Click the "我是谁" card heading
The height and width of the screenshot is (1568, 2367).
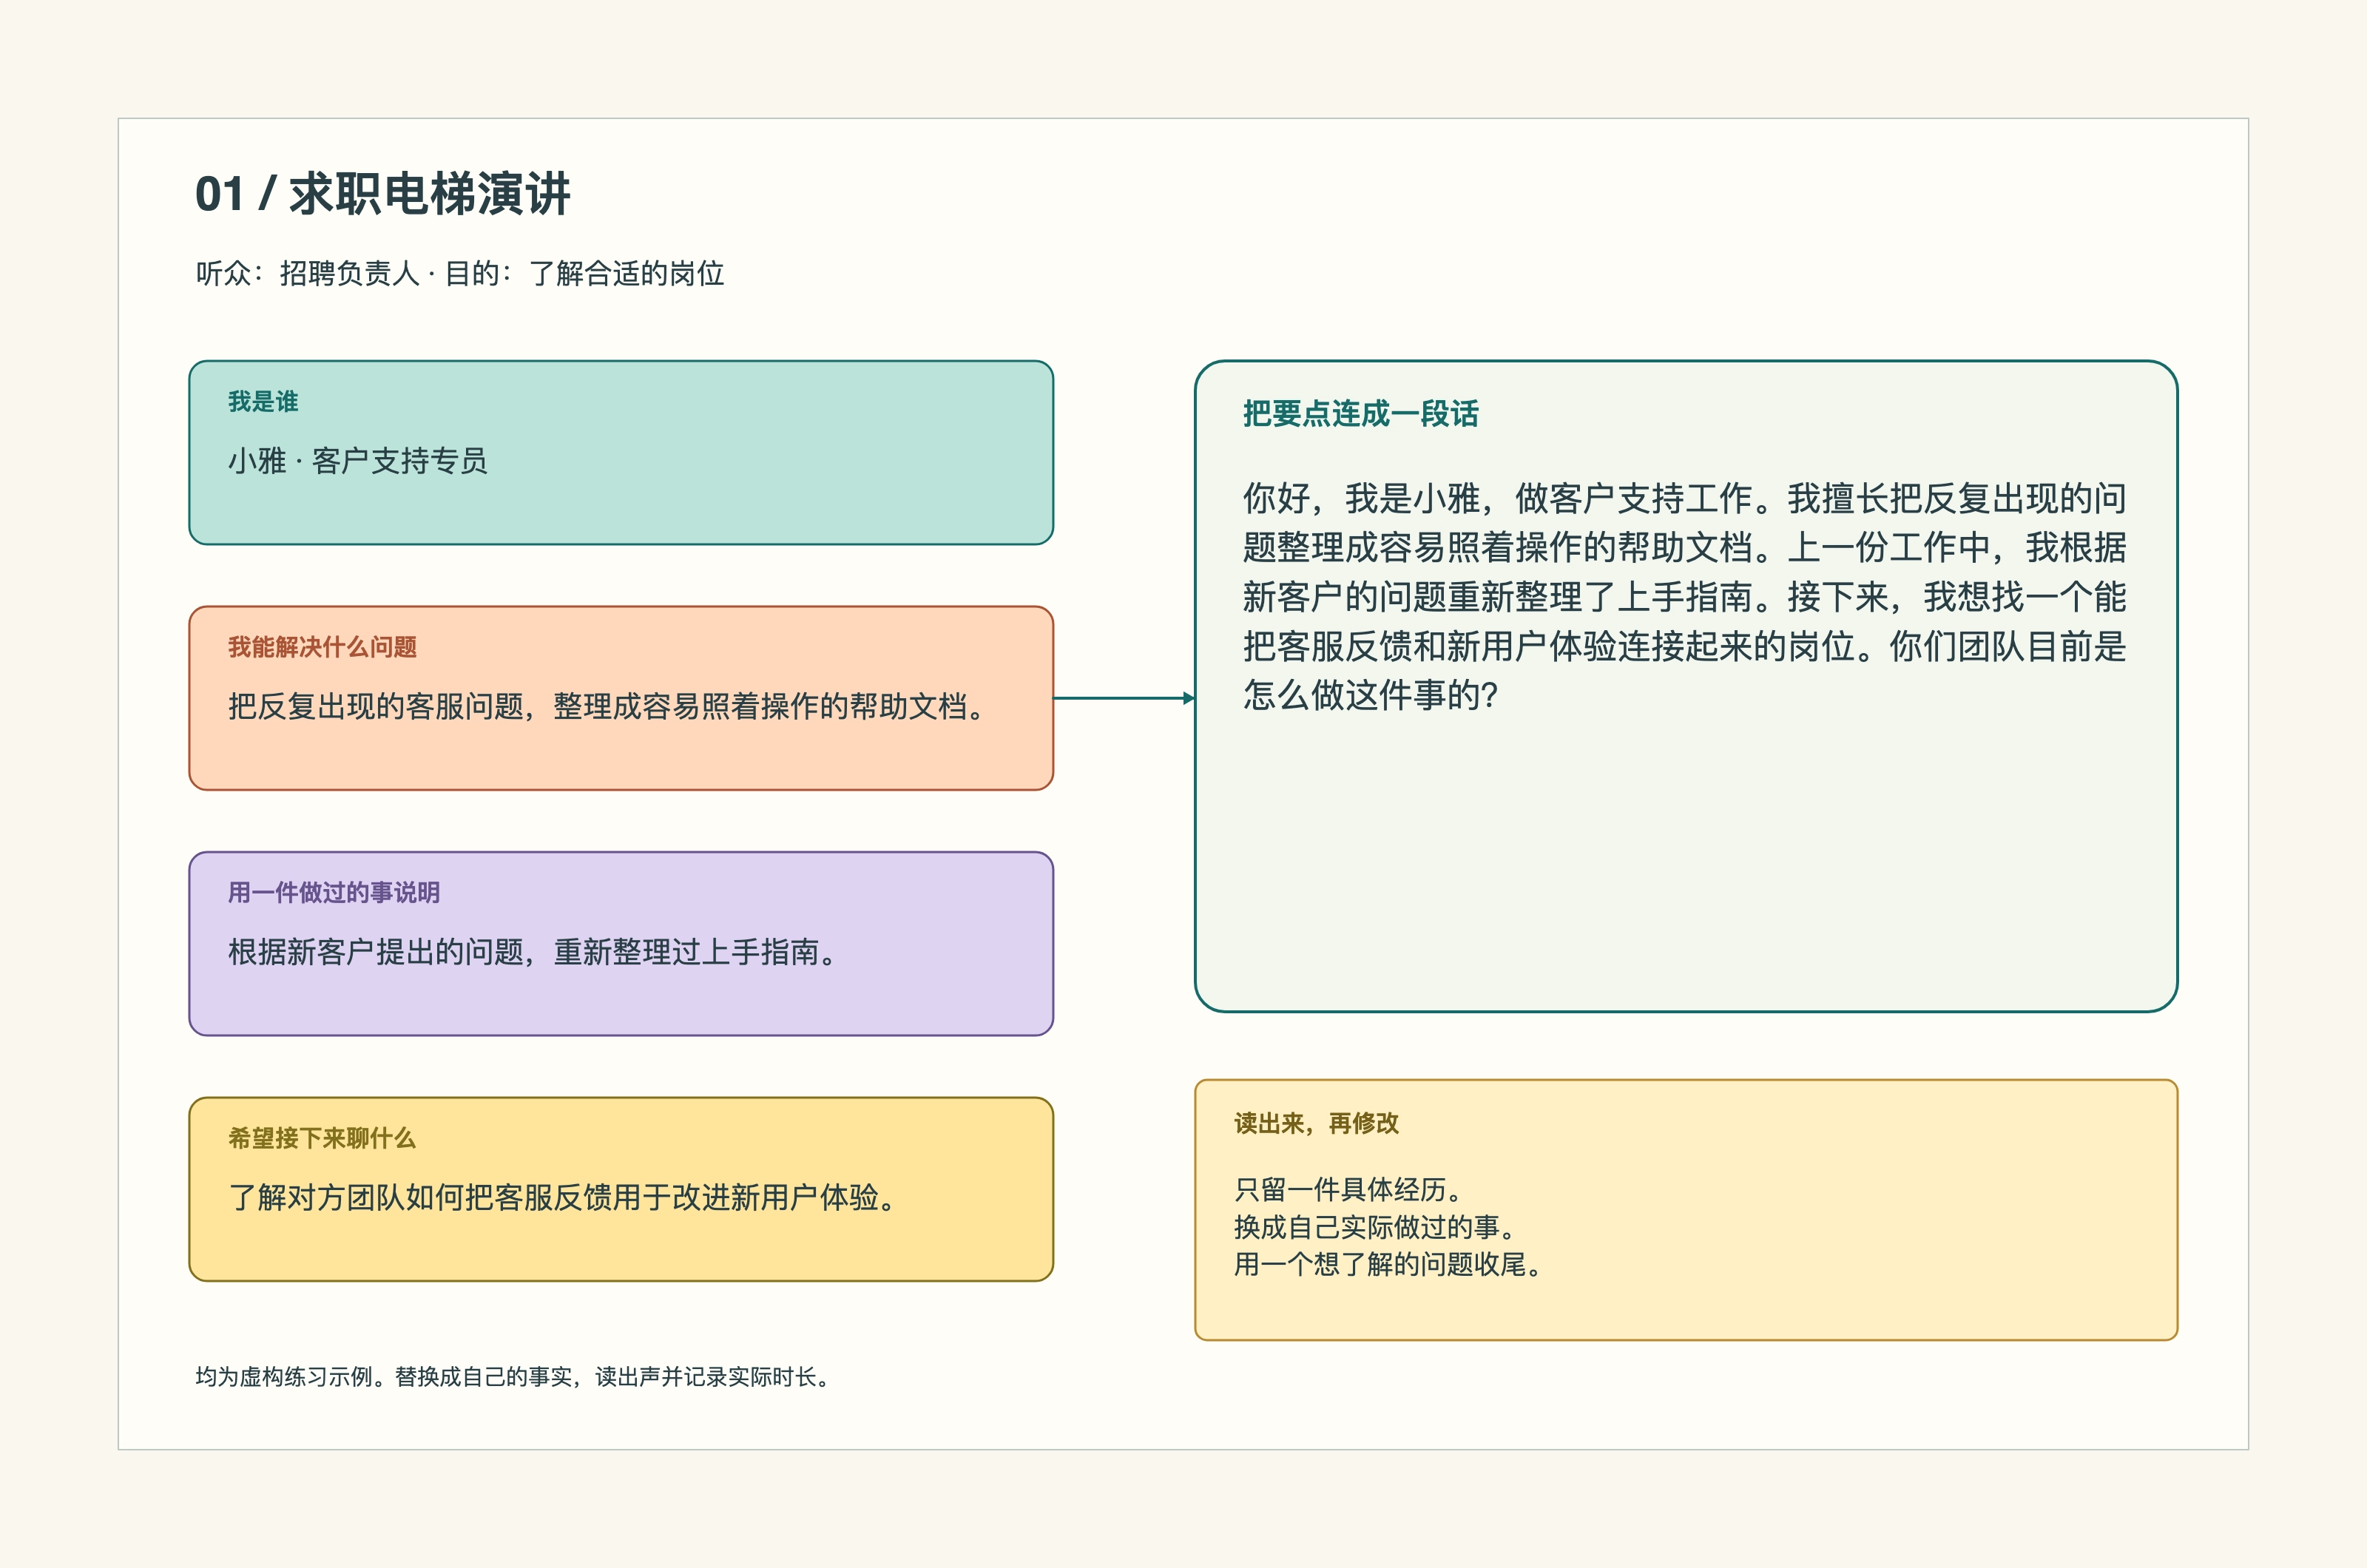pyautogui.click(x=263, y=402)
